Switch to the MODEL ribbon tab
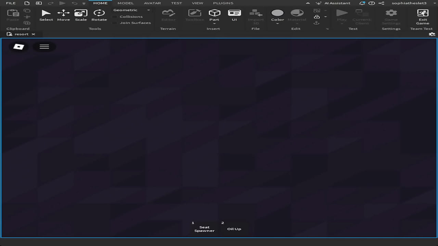This screenshot has width=438, height=246. pos(126,3)
